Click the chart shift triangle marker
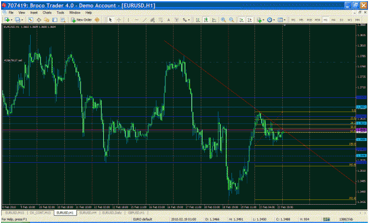 pyautogui.click(x=285, y=25)
